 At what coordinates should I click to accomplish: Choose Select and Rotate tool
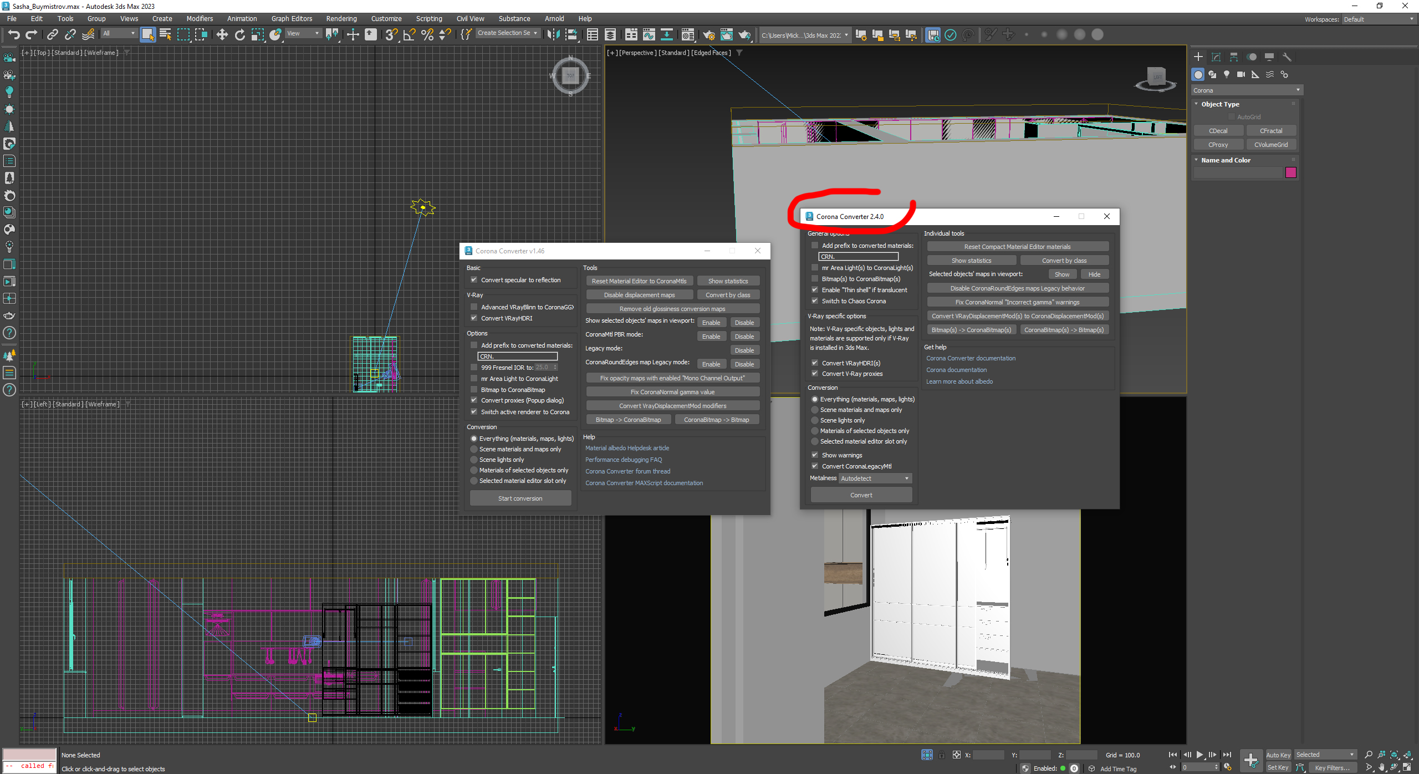239,35
